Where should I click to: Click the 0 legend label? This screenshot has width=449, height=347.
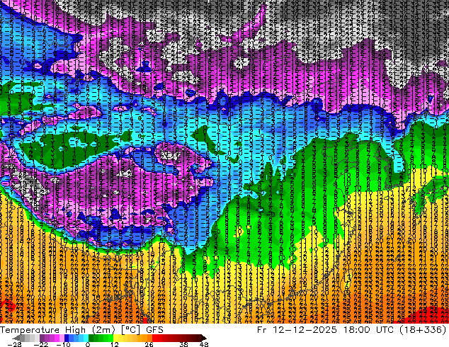coord(88,344)
